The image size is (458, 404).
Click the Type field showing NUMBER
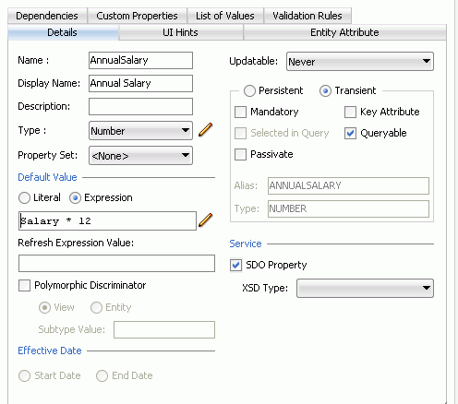pyautogui.click(x=348, y=208)
